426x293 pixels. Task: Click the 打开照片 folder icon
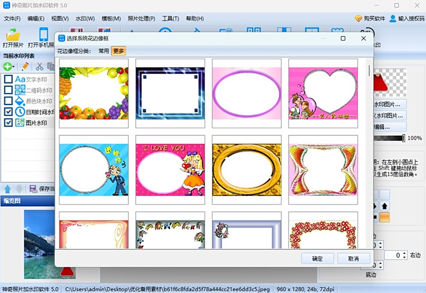pyautogui.click(x=12, y=35)
